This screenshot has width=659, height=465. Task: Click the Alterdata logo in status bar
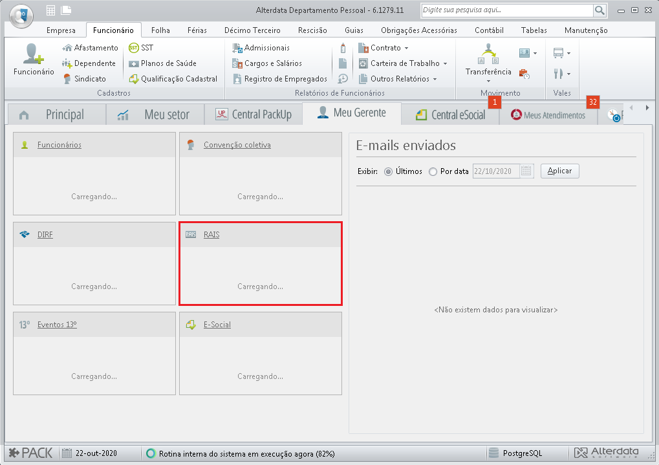pyautogui.click(x=607, y=453)
